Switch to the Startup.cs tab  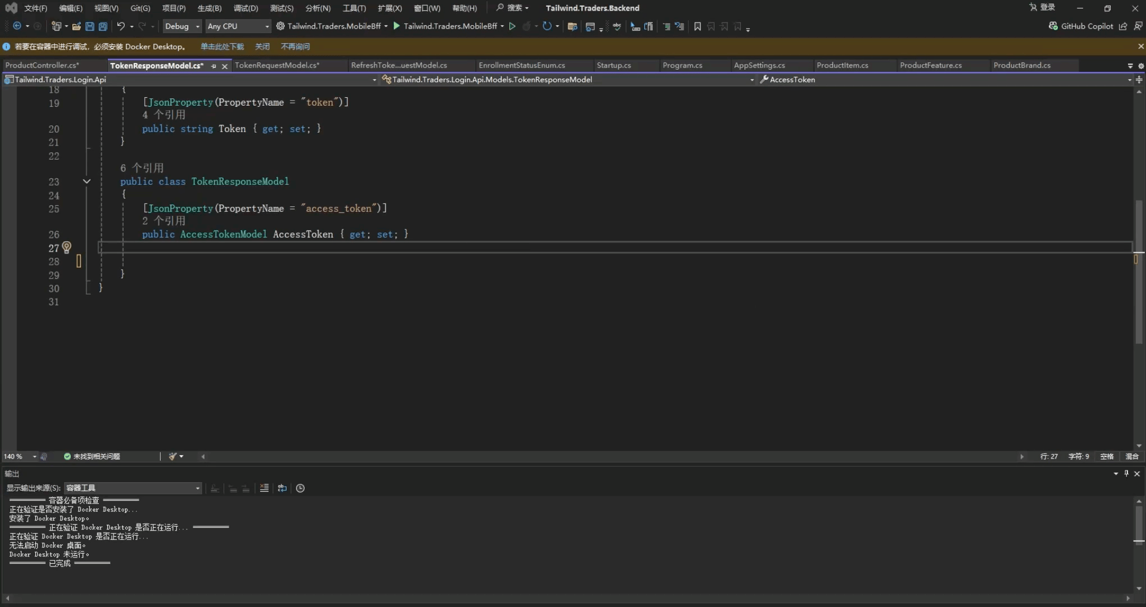click(x=613, y=65)
